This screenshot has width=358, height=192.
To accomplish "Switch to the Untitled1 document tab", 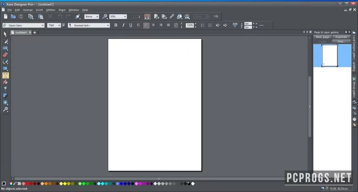I will pyautogui.click(x=21, y=32).
